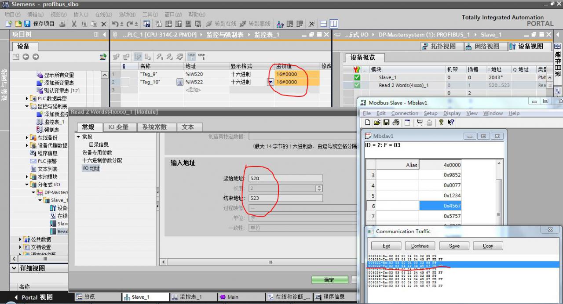The width and height of the screenshot is (563, 304).
Task: Open the 工具 menu
Action: pos(150,14)
